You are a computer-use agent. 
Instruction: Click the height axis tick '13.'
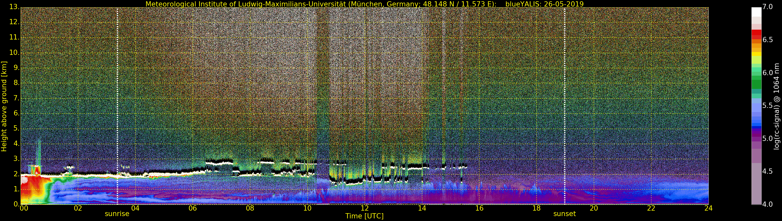pos(14,7)
